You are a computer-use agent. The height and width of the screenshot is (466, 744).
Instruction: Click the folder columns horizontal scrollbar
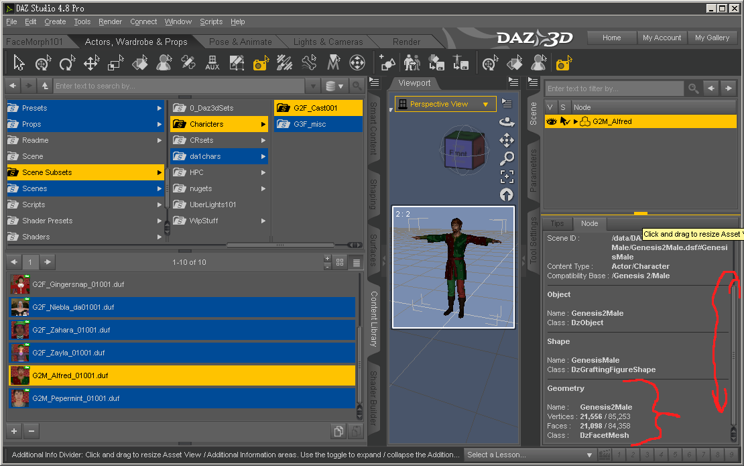point(280,245)
